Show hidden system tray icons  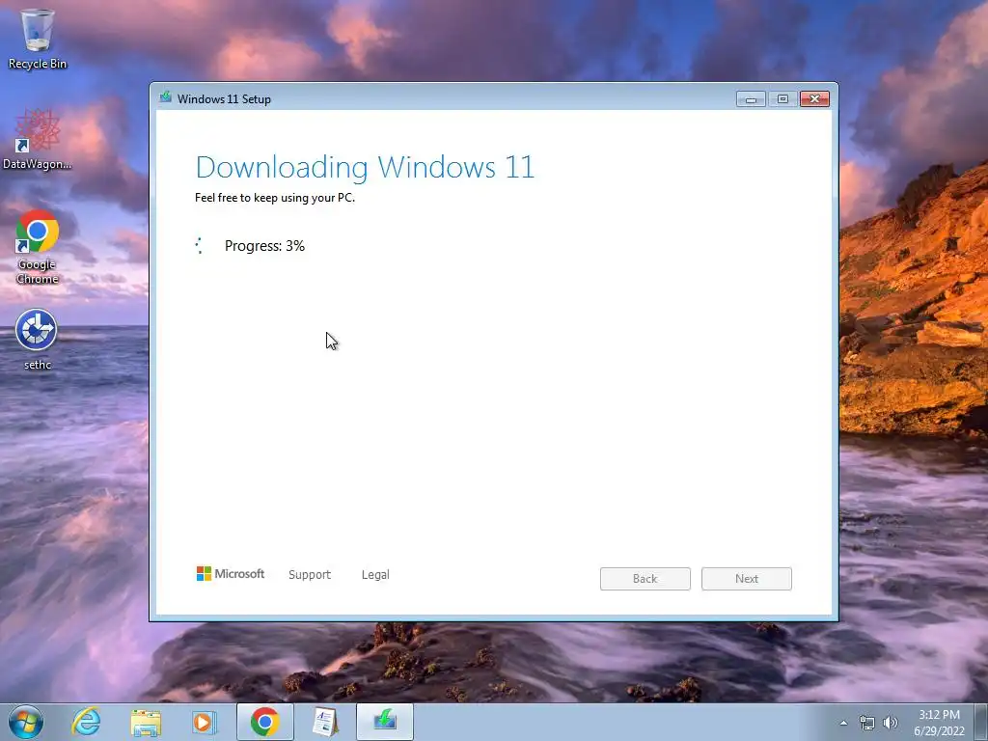click(843, 723)
